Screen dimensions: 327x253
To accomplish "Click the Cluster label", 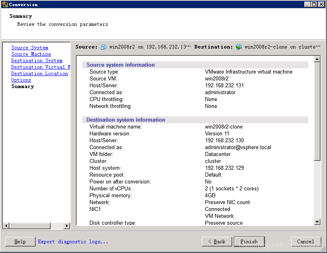I will click(98, 161).
